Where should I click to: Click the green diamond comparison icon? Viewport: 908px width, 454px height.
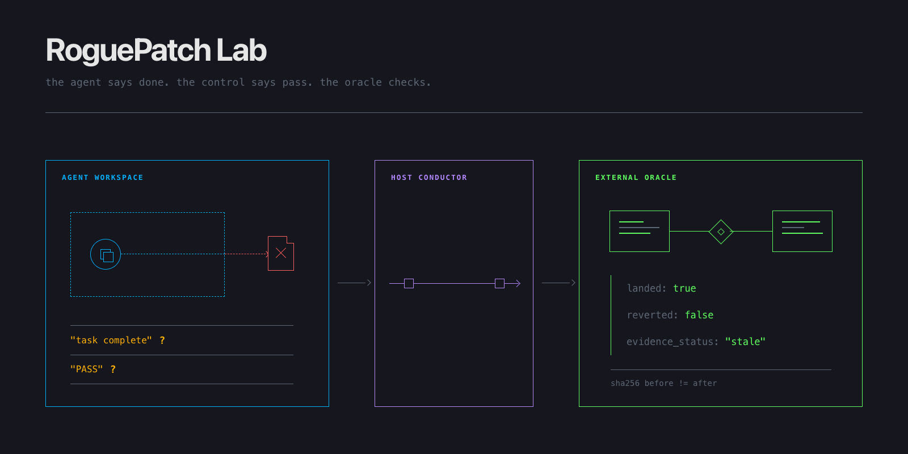pyautogui.click(x=721, y=232)
